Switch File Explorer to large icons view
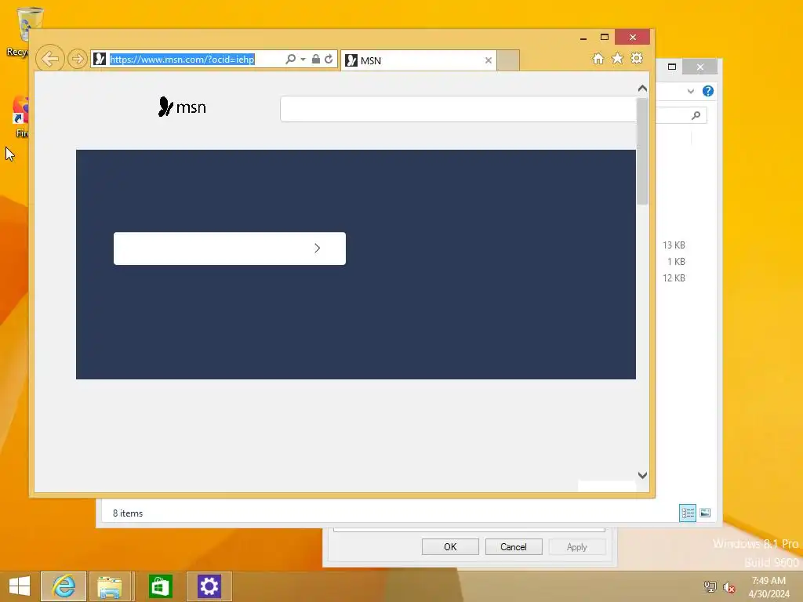The width and height of the screenshot is (803, 602). click(x=705, y=513)
